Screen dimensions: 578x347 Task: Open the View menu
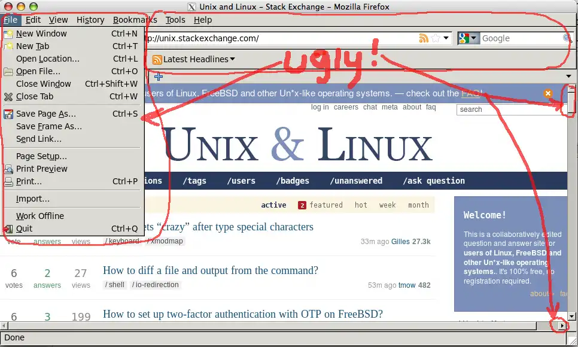pos(58,20)
